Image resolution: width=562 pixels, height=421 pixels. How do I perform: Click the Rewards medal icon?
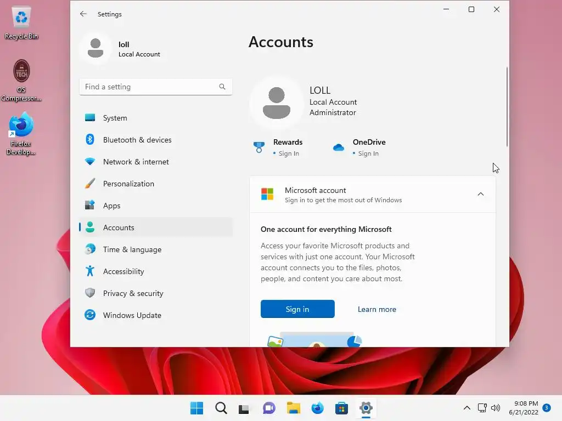coord(259,147)
